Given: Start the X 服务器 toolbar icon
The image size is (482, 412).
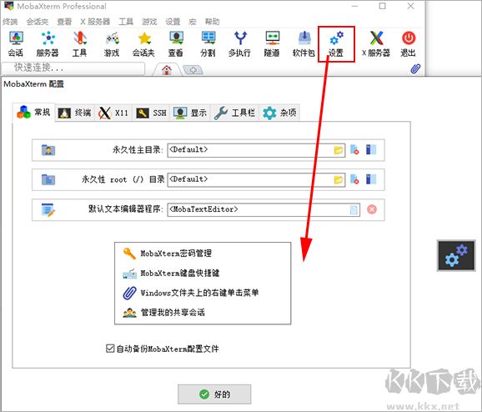Looking at the screenshot, I should tap(376, 44).
